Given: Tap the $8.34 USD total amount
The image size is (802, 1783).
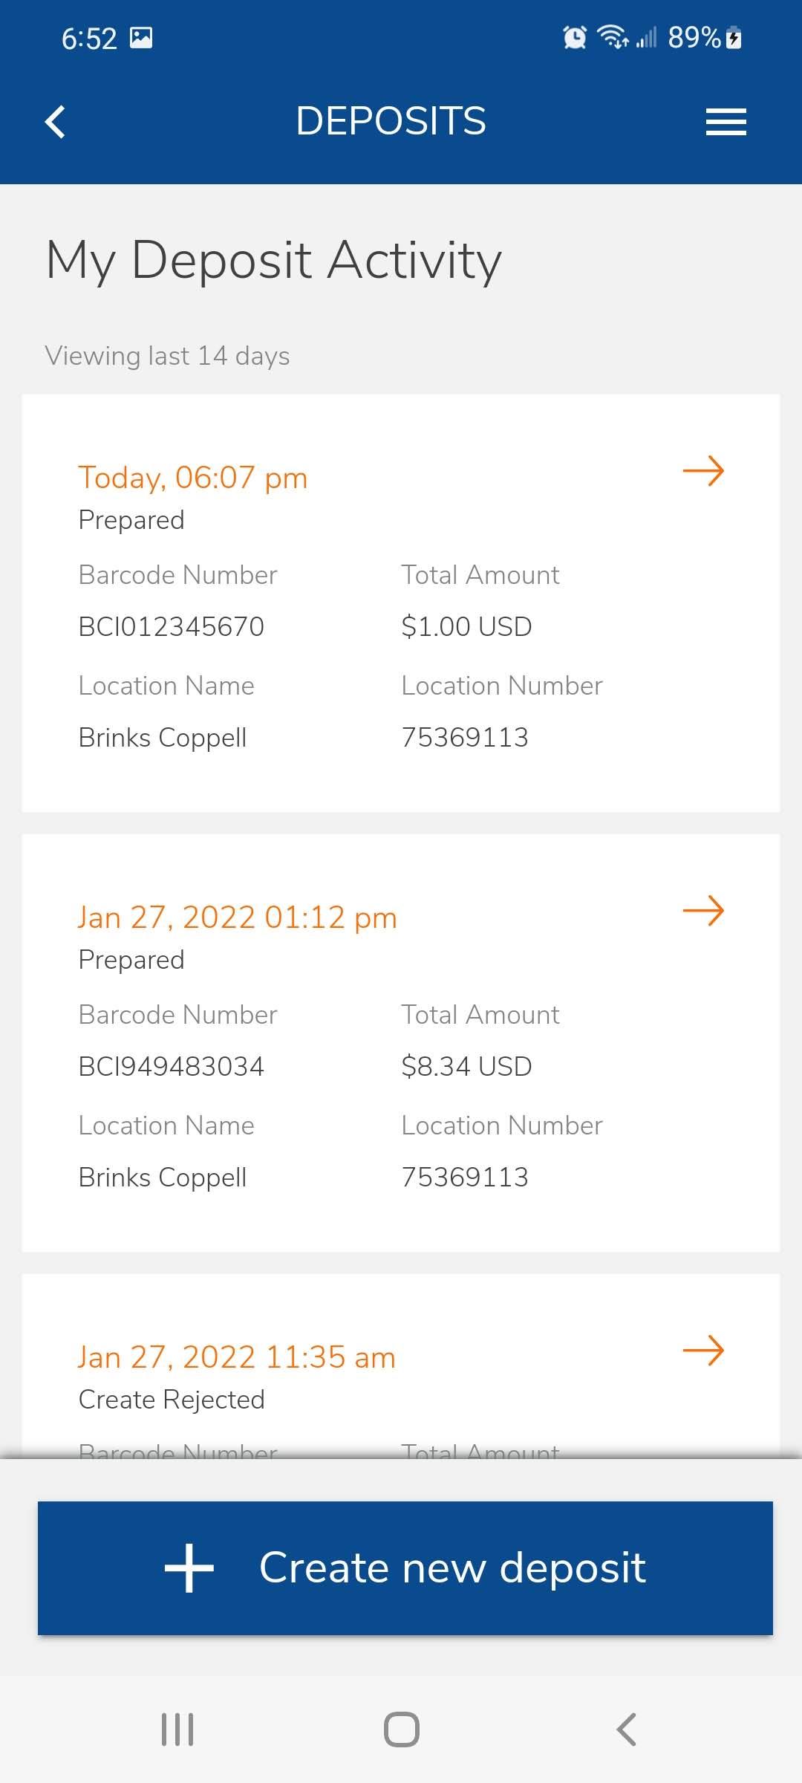Looking at the screenshot, I should [x=466, y=1067].
